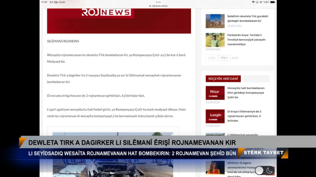Click the red Nûçe thumbnail
The width and height of the screenshot is (316, 177).
pyautogui.click(x=215, y=93)
